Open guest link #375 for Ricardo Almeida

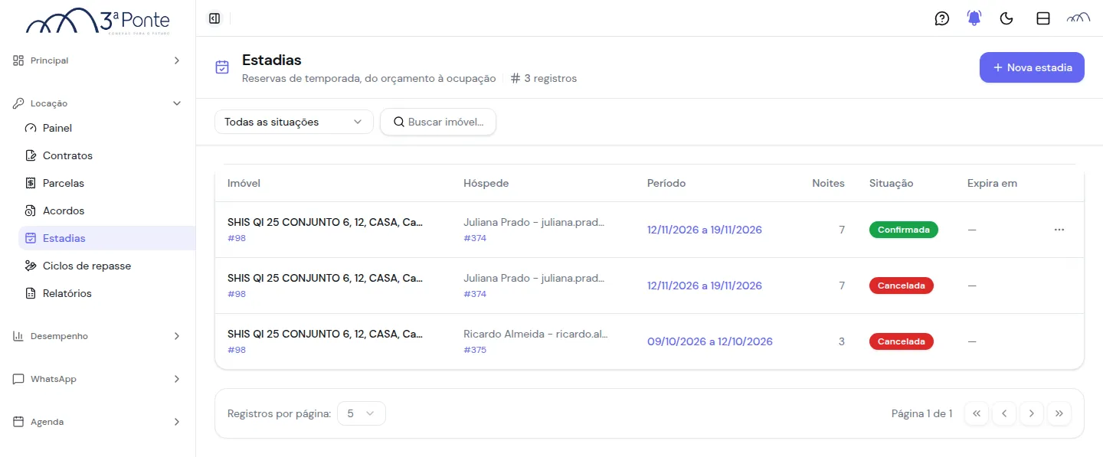475,350
